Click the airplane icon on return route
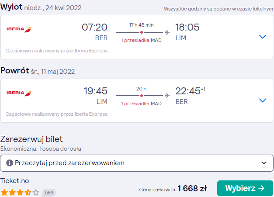This screenshot has height=197, width=274. (x=167, y=96)
